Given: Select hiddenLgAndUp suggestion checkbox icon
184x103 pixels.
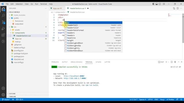Looking at the screenshot, I should pos(66,46).
